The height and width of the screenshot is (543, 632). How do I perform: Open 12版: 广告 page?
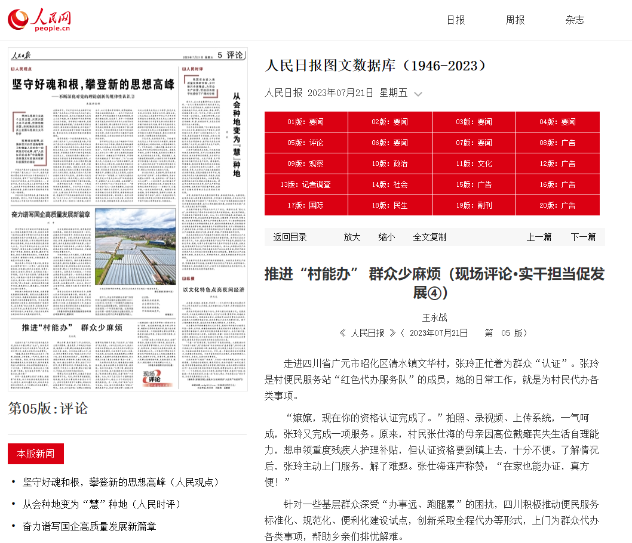tap(558, 164)
